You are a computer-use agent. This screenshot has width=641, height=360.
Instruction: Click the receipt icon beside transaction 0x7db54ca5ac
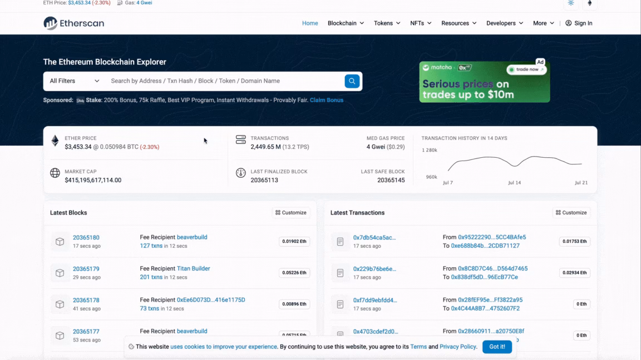[340, 241]
